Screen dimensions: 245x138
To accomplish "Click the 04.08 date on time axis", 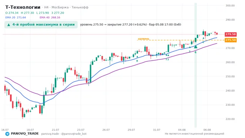I will (x=182, y=130).
